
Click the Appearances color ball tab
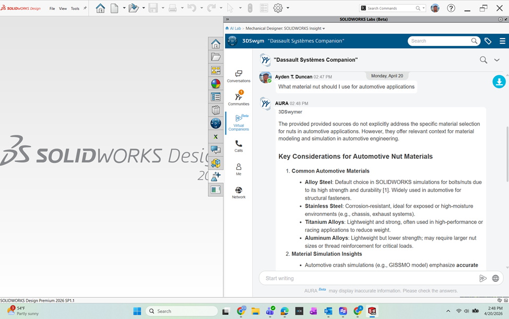(216, 83)
